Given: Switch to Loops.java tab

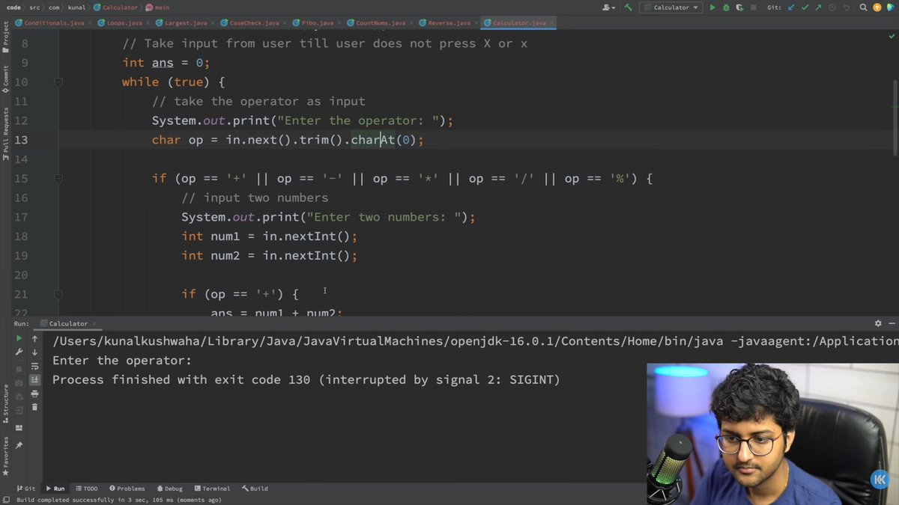Looking at the screenshot, I should pyautogui.click(x=122, y=23).
